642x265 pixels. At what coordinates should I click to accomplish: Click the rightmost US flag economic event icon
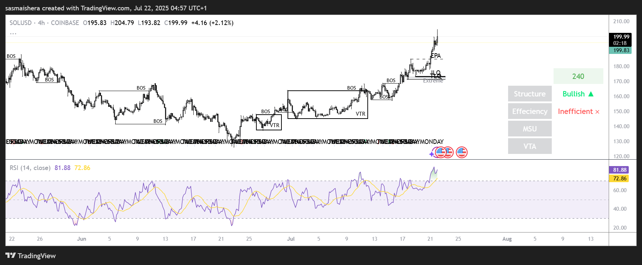tap(462, 152)
